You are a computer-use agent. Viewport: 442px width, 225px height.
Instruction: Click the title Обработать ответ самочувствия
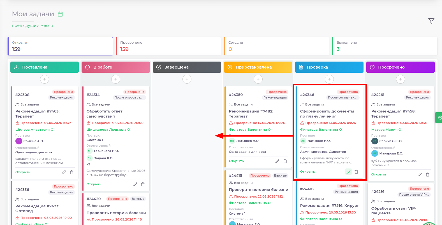104,114
